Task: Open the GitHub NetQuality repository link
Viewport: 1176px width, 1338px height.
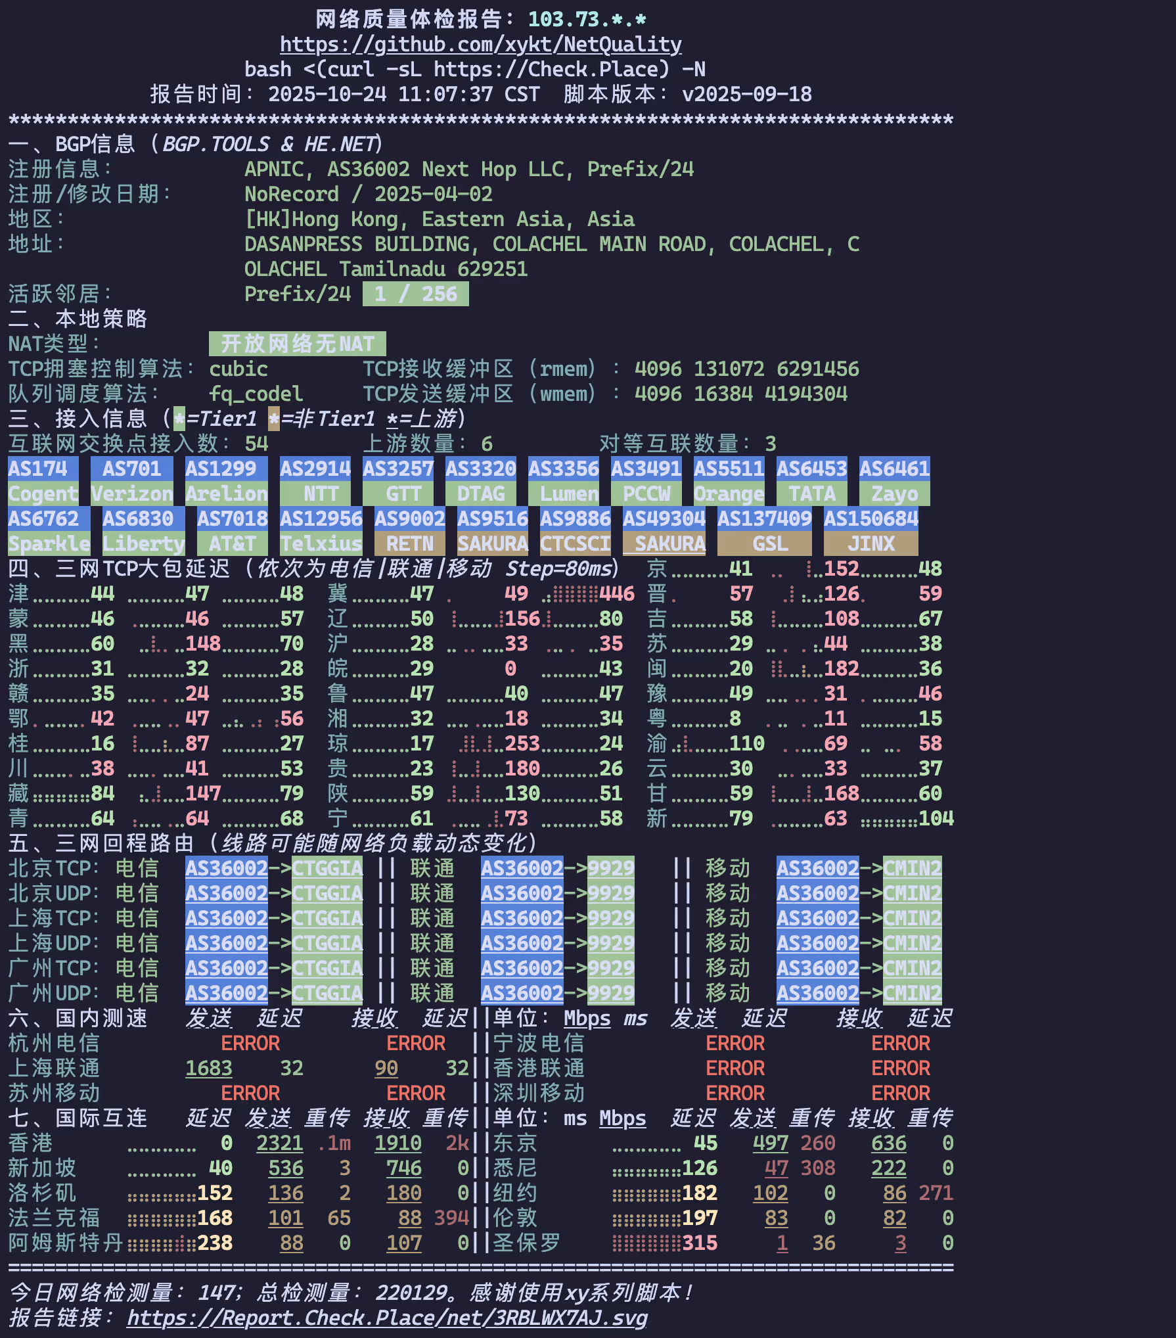Action: 480,44
